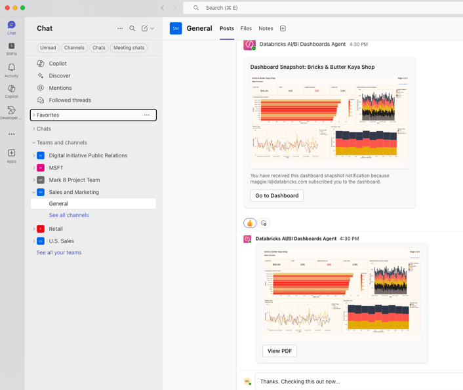
Task: Go forward in navigation history
Action: pyautogui.click(x=175, y=8)
